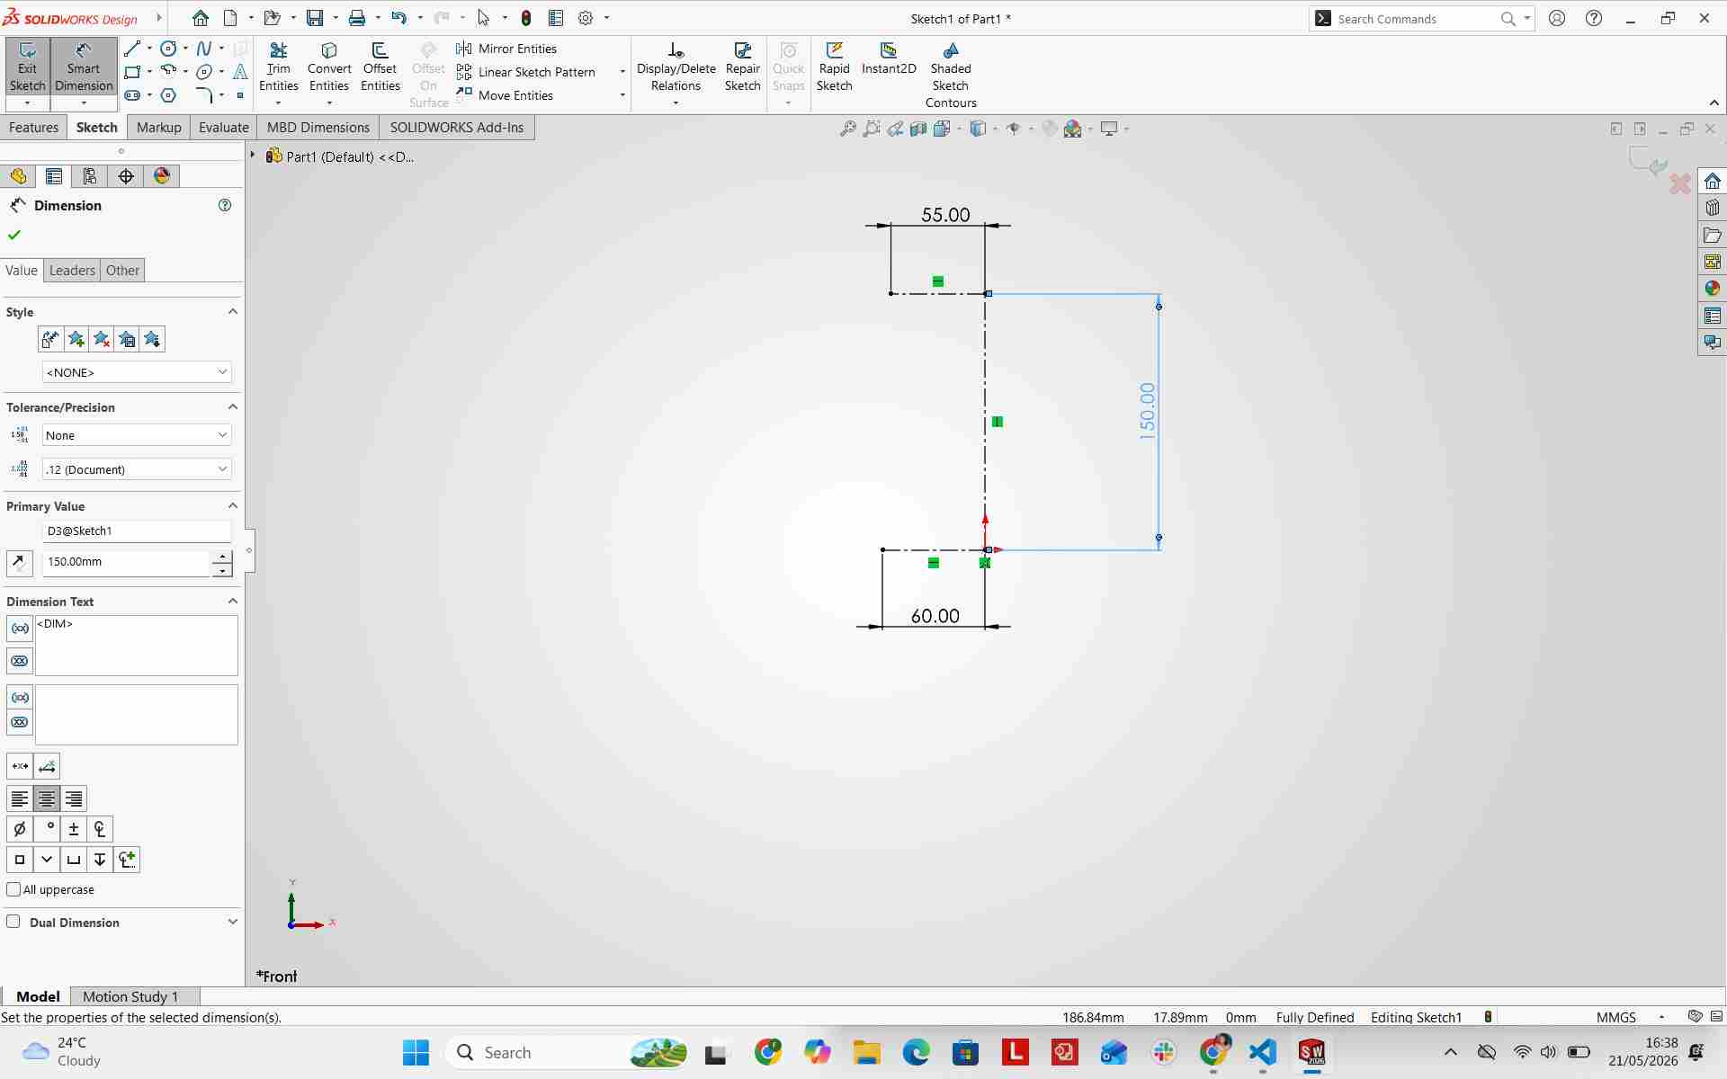Insert the centerline symbol
Image resolution: width=1727 pixels, height=1079 pixels.
[100, 829]
